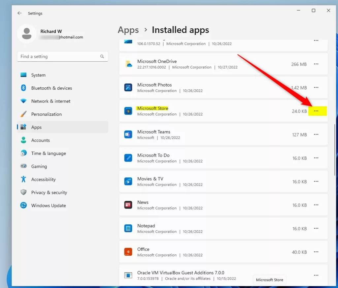The width and height of the screenshot is (338, 288).
Task: Click the Office app icon
Action: click(128, 252)
